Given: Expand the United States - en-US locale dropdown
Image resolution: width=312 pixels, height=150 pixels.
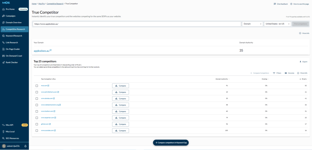Looking at the screenshot, I should (277, 24).
